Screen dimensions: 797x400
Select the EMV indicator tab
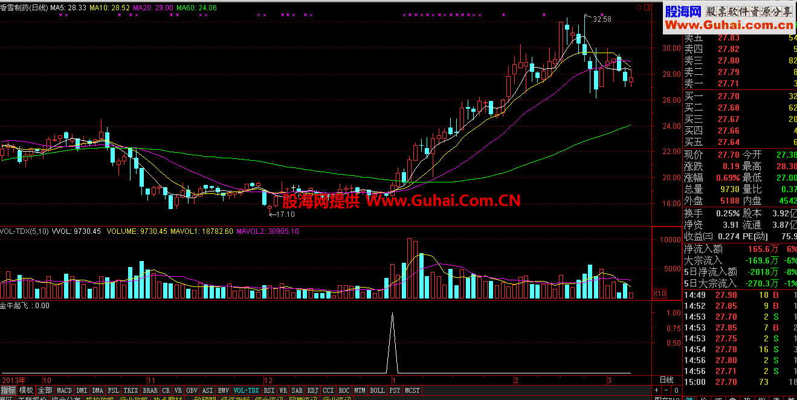click(x=224, y=390)
